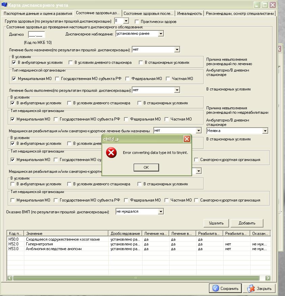This screenshot has width=285, height=296.
Task: Open the Инвалидность tab
Action: (x=189, y=14)
